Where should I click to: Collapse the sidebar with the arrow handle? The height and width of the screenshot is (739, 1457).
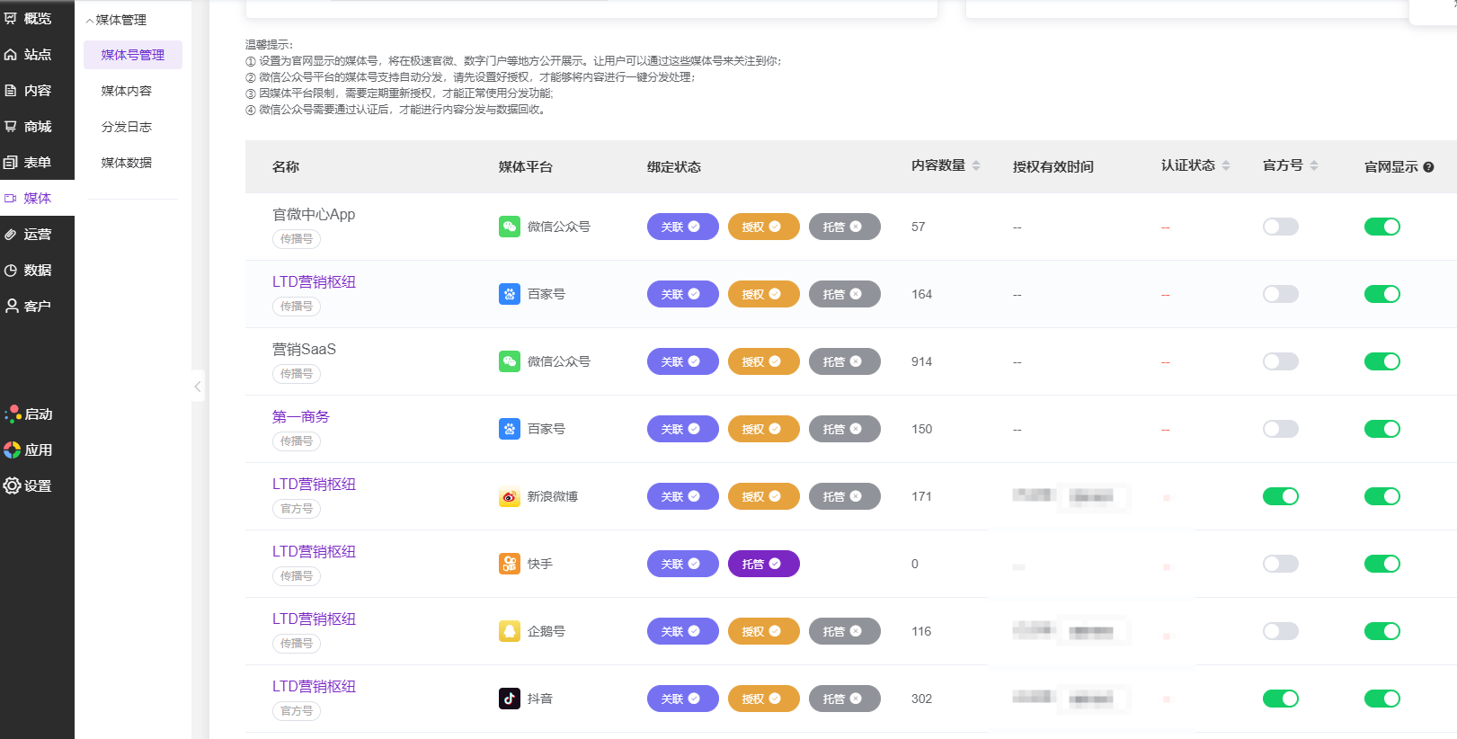point(198,387)
